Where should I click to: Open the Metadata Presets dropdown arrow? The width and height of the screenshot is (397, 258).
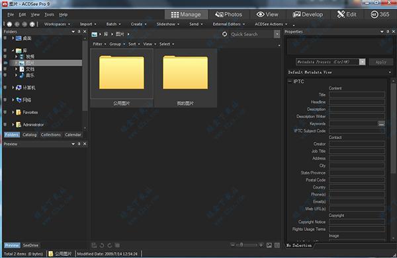[x=363, y=62]
